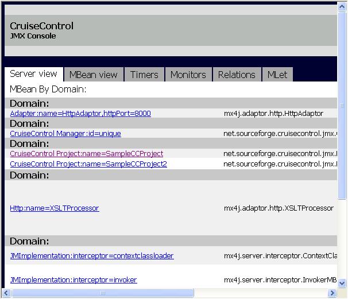Click the JMX Console subtitle
Screen dimensions: 348x299
tap(33, 36)
